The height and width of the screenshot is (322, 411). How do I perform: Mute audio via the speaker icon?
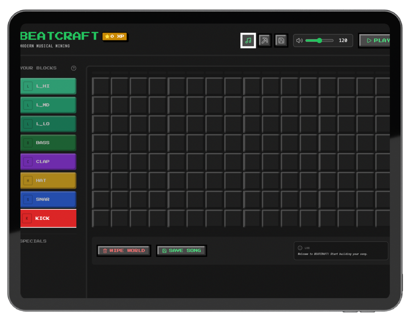point(299,40)
